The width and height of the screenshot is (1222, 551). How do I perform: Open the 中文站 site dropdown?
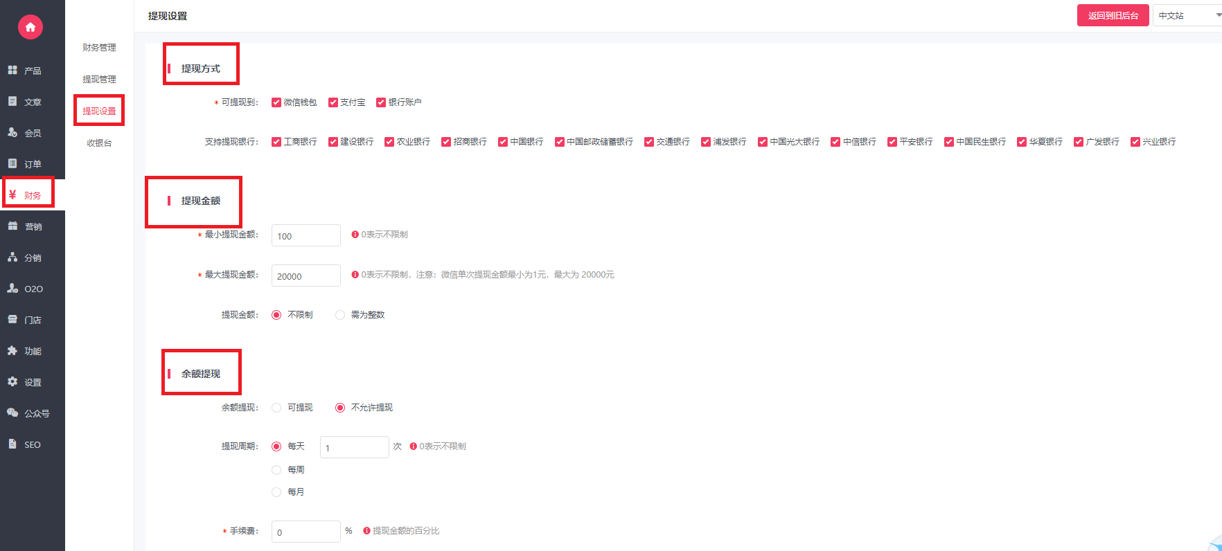[1187, 15]
